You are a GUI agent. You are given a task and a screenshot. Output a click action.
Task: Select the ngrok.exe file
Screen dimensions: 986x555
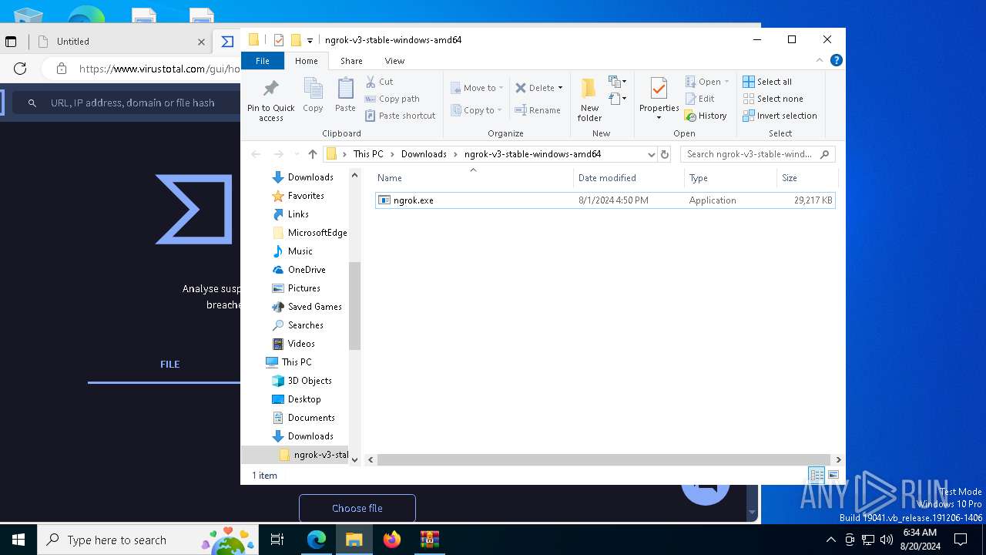pyautogui.click(x=605, y=200)
